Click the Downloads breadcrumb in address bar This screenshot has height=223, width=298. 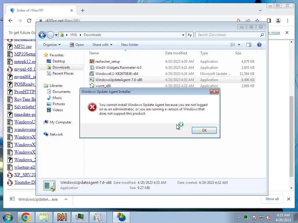92,35
